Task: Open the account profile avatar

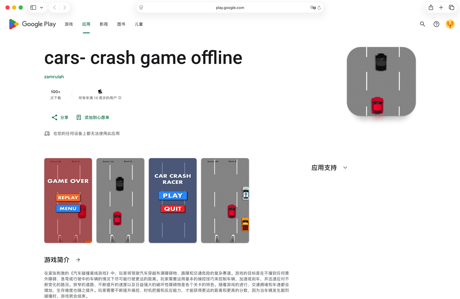Action: click(450, 24)
